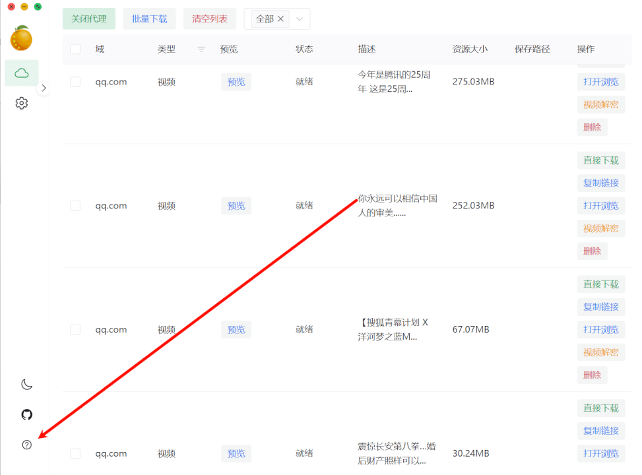This screenshot has height=475, width=642.
Task: Expand the 全部 type filter dropdown
Action: 300,19
